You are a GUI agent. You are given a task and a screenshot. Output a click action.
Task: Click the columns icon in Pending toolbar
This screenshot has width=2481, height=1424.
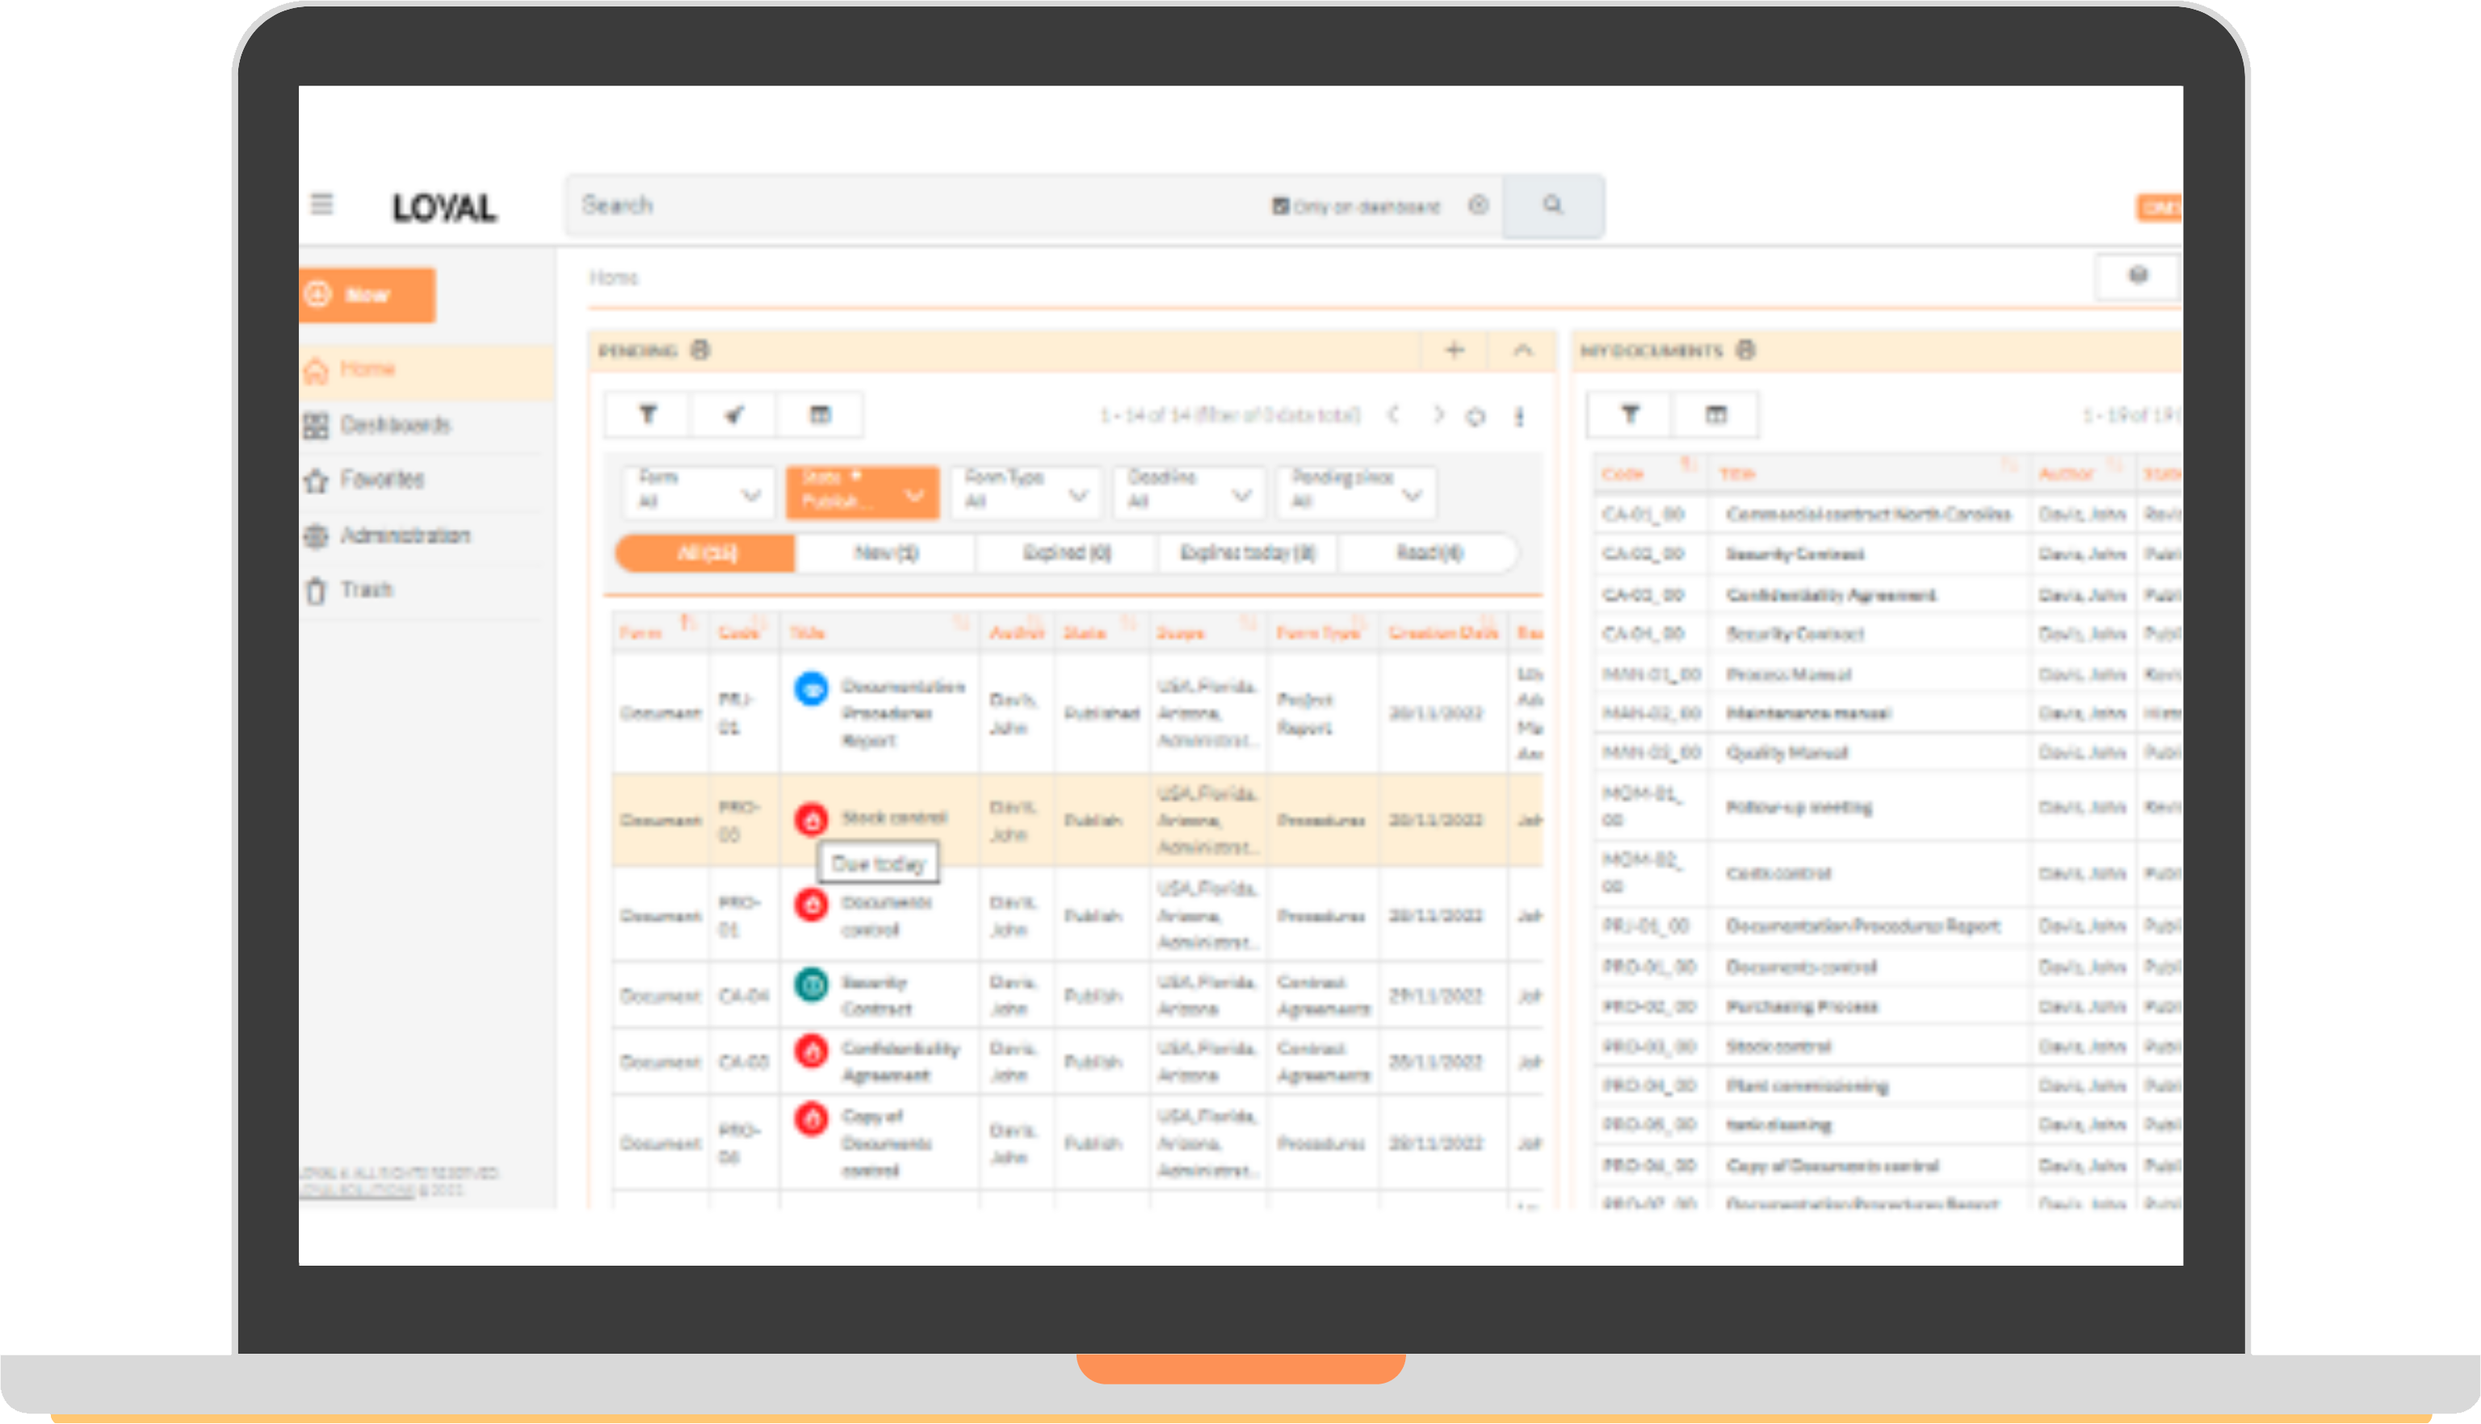820,414
